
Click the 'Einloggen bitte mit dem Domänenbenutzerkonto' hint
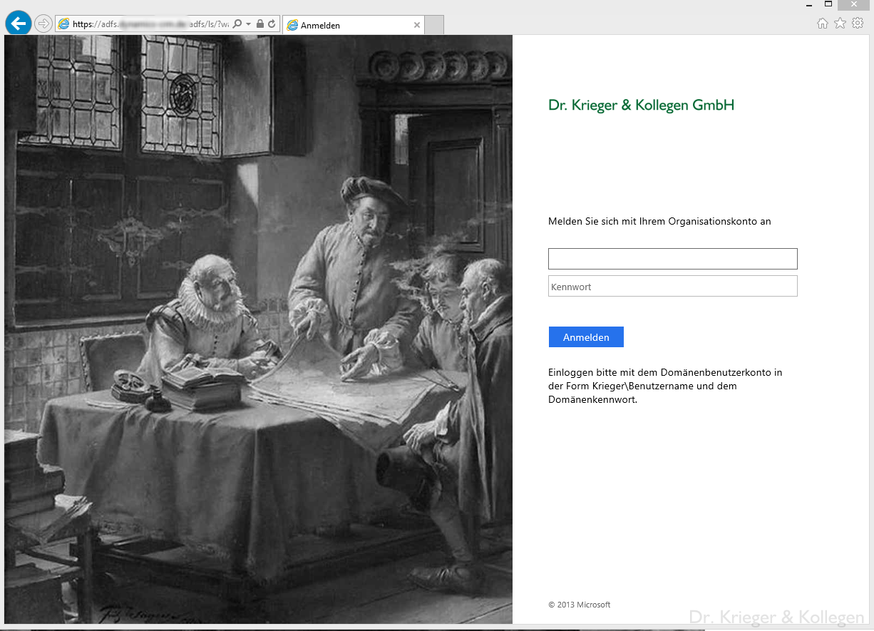point(665,386)
